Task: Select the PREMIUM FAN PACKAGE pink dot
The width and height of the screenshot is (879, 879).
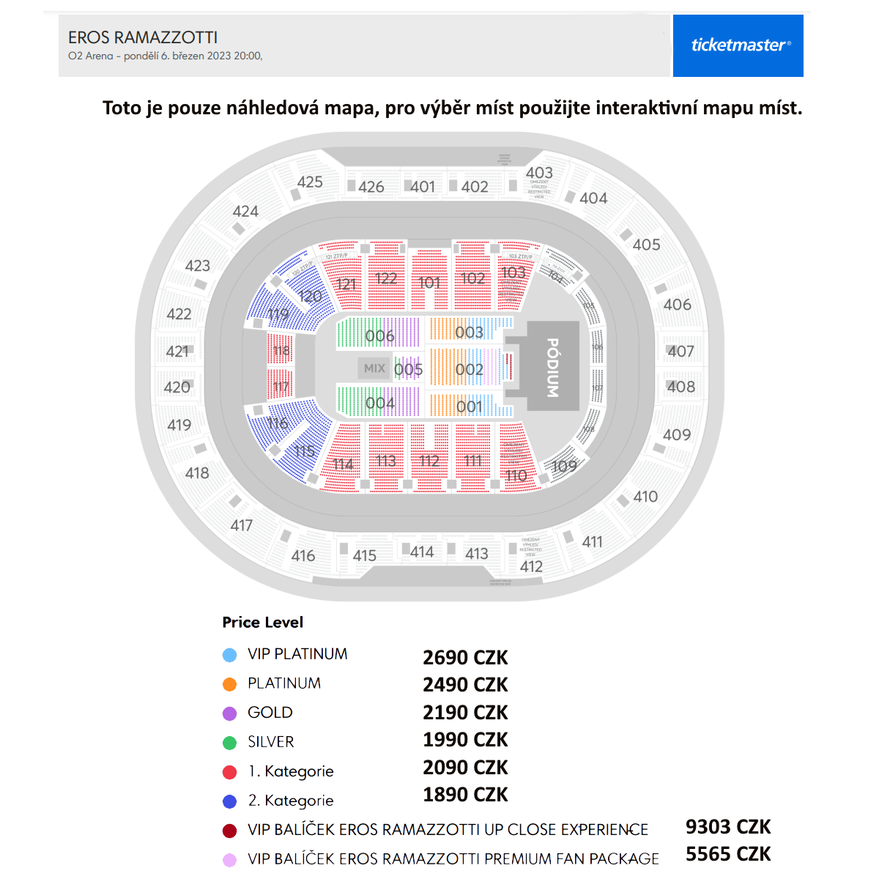Action: [230, 860]
